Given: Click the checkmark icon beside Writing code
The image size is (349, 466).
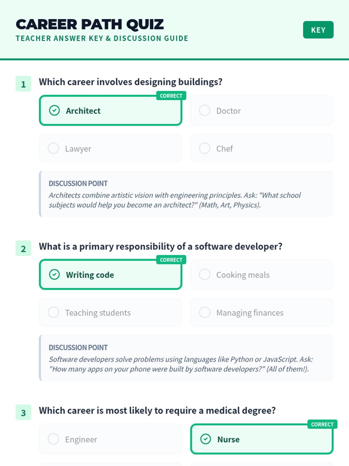Looking at the screenshot, I should [54, 274].
